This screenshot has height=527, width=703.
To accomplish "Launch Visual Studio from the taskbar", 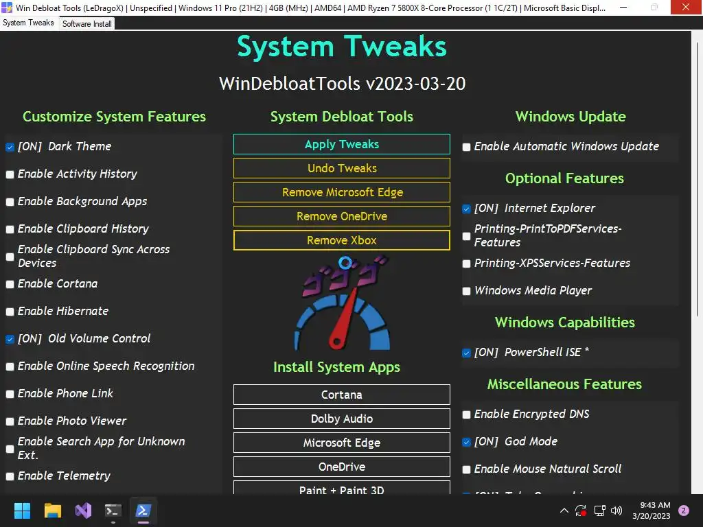I will point(83,511).
